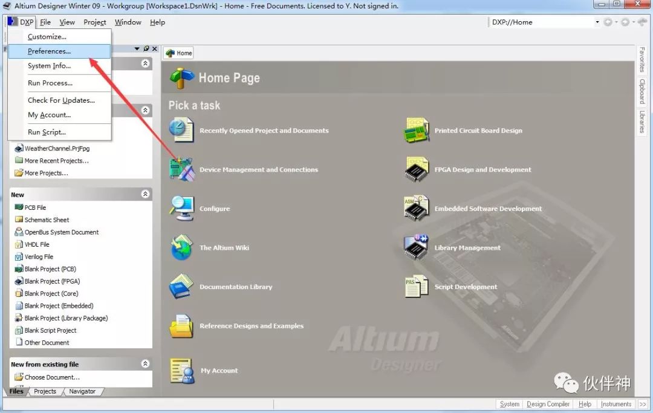Open WeatherChannel.PrjFpg recent project
The width and height of the screenshot is (653, 413).
coord(57,148)
